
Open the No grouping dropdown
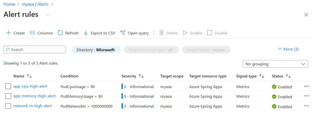(275, 64)
